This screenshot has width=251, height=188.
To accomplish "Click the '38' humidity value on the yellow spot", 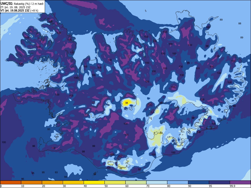I will [127, 103].
